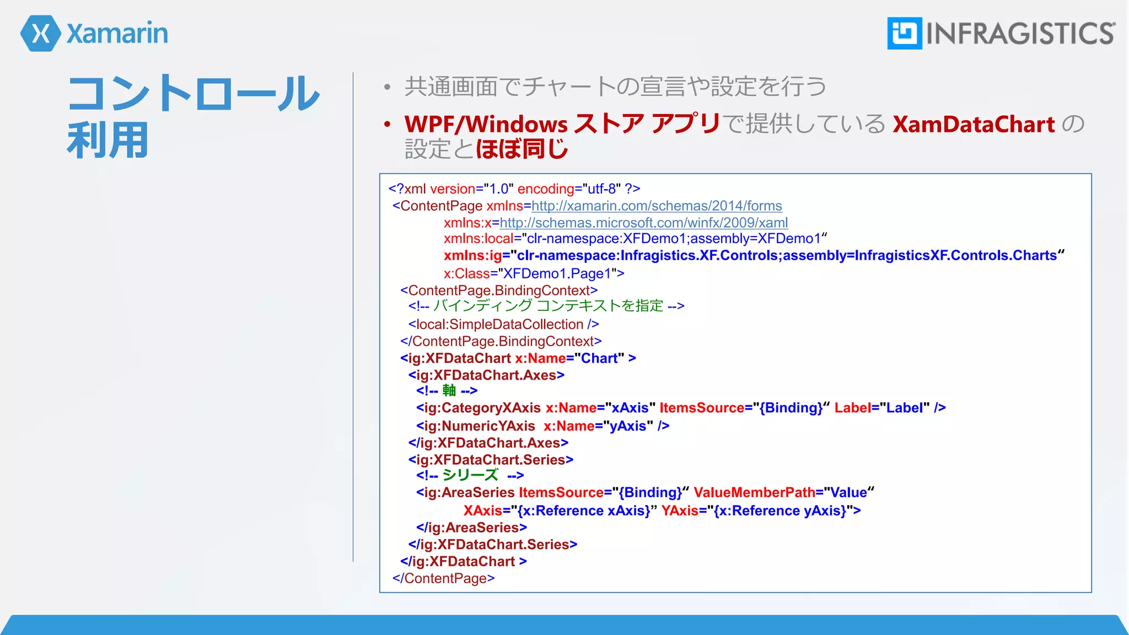Click the ig:CategoryXAxis xAxis line
The image size is (1129, 635).
click(681, 408)
